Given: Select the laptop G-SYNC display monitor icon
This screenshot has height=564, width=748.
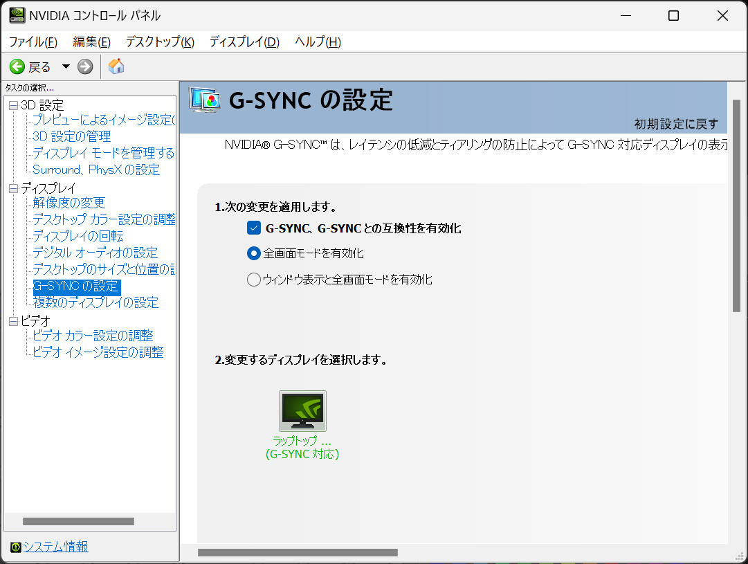Looking at the screenshot, I should pos(302,411).
